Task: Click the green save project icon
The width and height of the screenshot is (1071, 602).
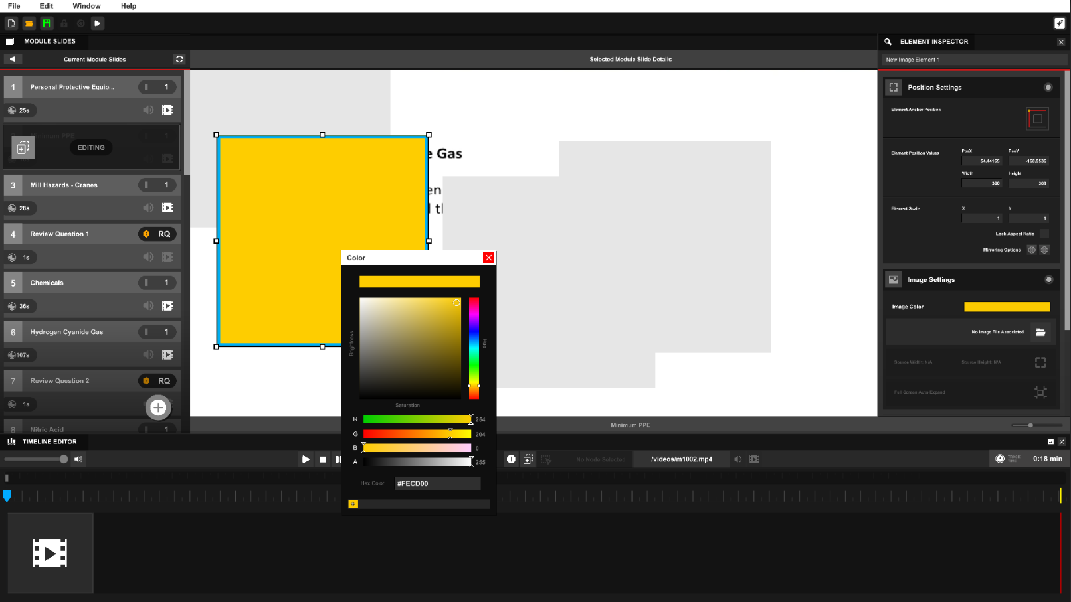Action: pos(47,23)
